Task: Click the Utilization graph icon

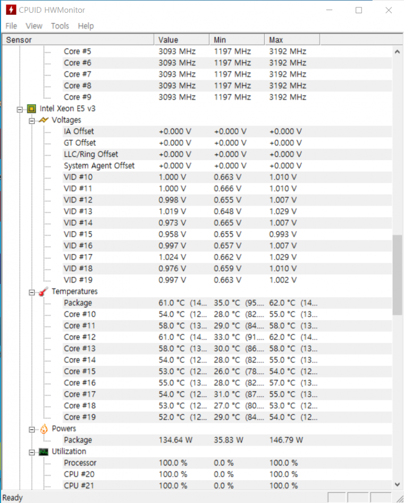Action: tap(44, 451)
